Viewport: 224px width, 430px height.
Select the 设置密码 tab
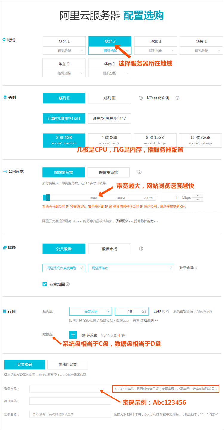click(x=24, y=365)
